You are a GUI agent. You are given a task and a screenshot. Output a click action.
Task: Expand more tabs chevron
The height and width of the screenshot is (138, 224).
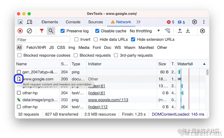pos(138,22)
